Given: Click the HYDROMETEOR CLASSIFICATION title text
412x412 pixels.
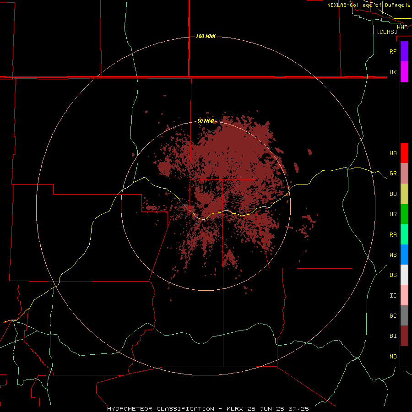Looking at the screenshot, I should click(x=161, y=409).
